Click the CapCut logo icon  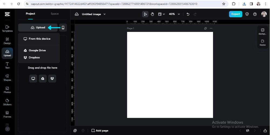coord(7,14)
